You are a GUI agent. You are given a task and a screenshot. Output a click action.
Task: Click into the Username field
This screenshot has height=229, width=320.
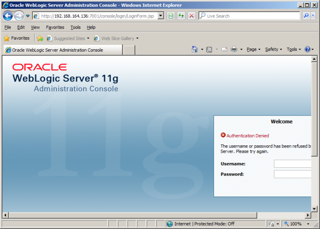click(x=293, y=164)
